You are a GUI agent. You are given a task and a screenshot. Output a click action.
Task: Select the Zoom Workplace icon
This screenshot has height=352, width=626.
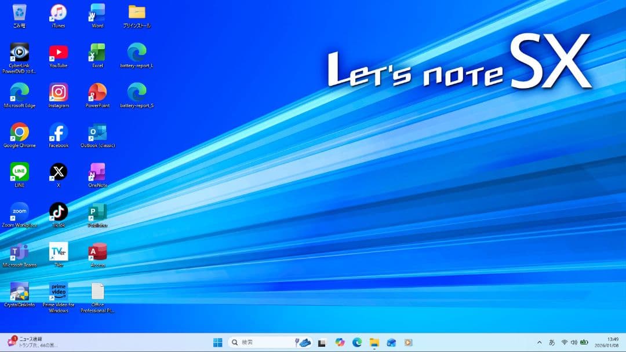(x=19, y=212)
